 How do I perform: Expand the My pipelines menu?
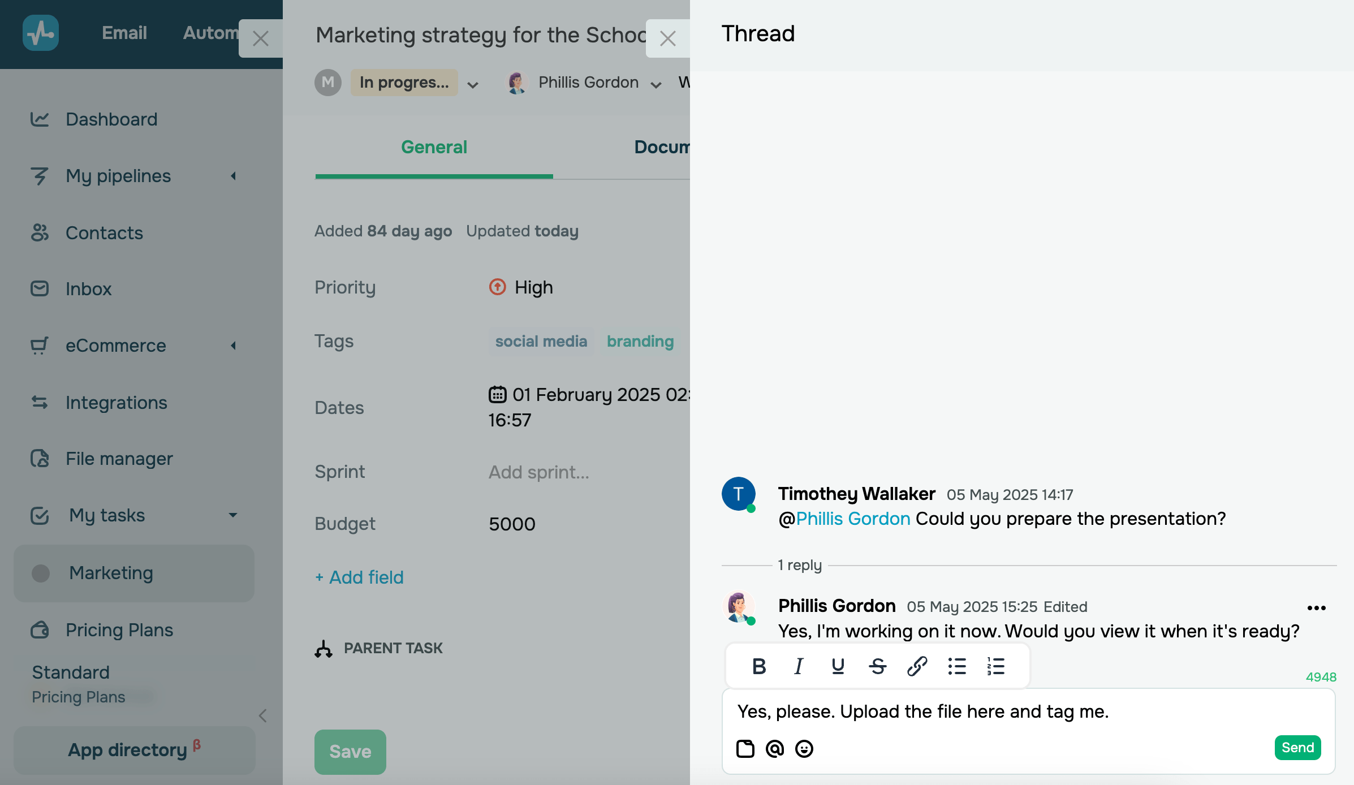(233, 176)
